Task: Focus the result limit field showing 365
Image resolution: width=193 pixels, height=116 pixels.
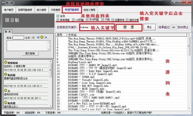Action: coord(174,27)
